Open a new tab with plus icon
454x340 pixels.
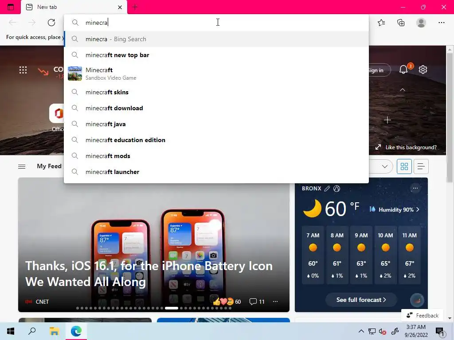(135, 7)
